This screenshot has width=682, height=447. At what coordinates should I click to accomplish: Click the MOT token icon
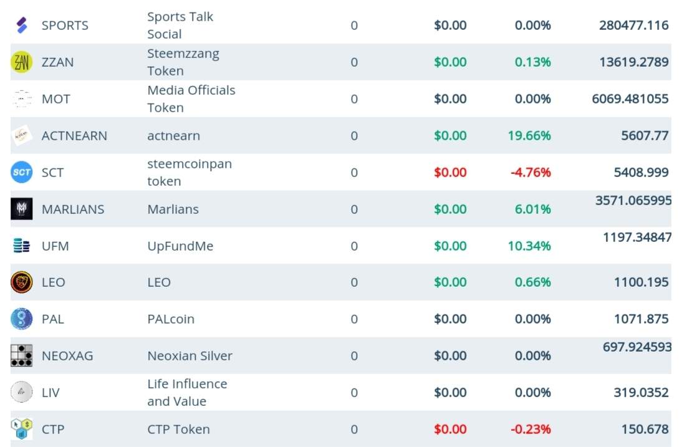[22, 99]
